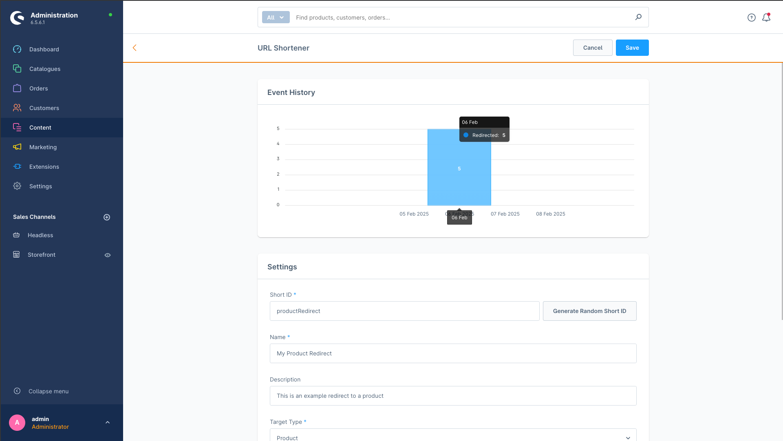Click the Save button
783x441 pixels.
(632, 48)
